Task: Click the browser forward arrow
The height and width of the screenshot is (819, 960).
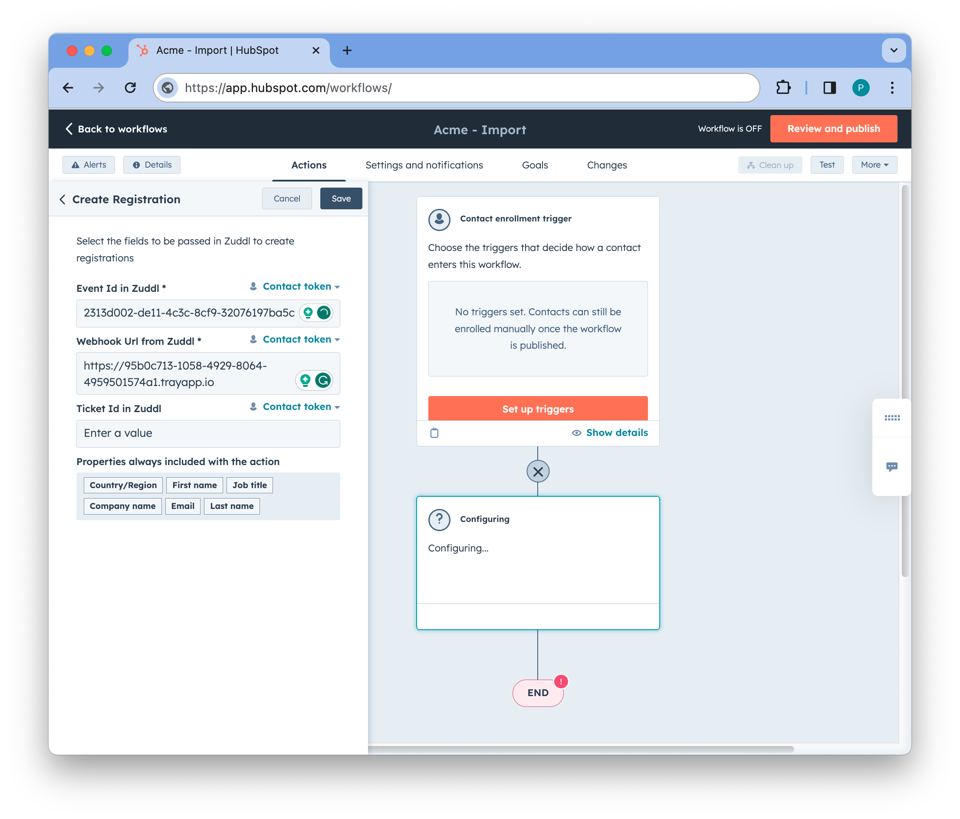Action: (99, 88)
